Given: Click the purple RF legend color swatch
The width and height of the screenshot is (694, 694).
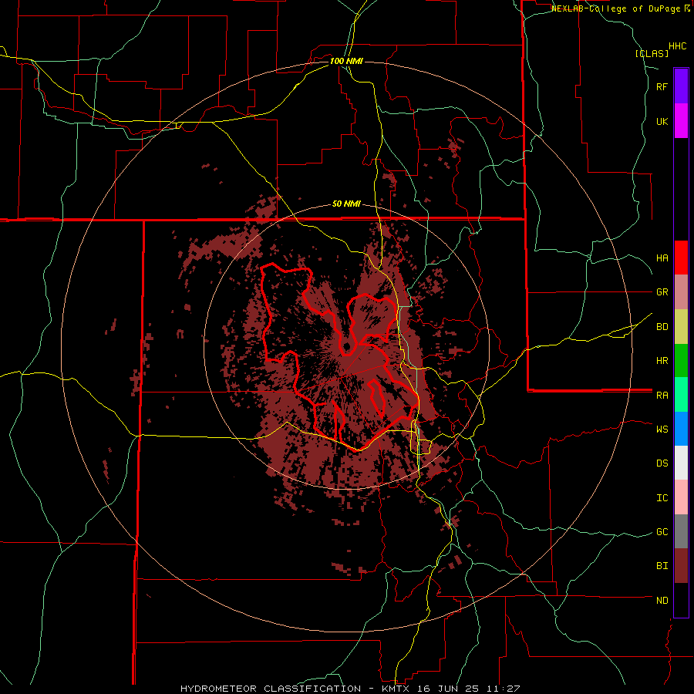Looking at the screenshot, I should [x=681, y=86].
